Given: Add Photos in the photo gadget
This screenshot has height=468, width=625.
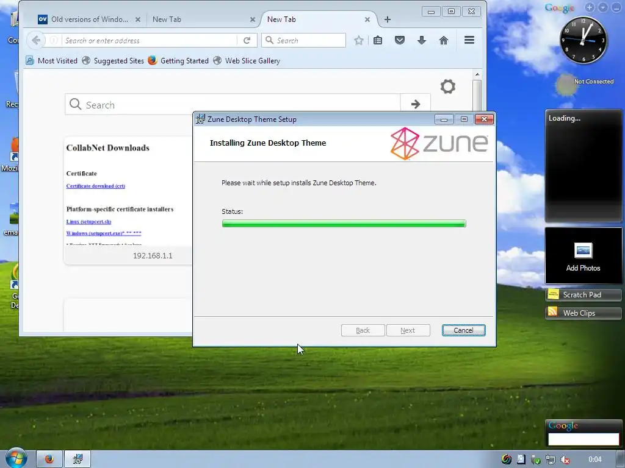Looking at the screenshot, I should (x=583, y=257).
